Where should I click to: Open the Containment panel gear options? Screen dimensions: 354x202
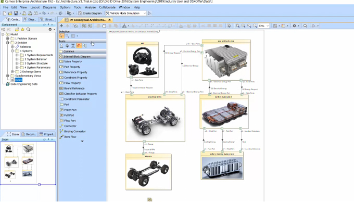pos(50,29)
